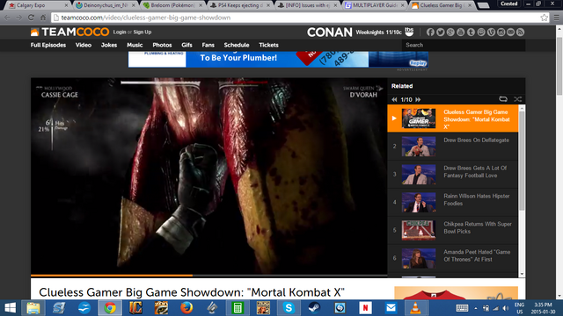Open the Video menu item
Image resolution: width=563 pixels, height=316 pixels.
pos(84,45)
